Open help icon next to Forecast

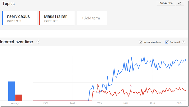183,42
